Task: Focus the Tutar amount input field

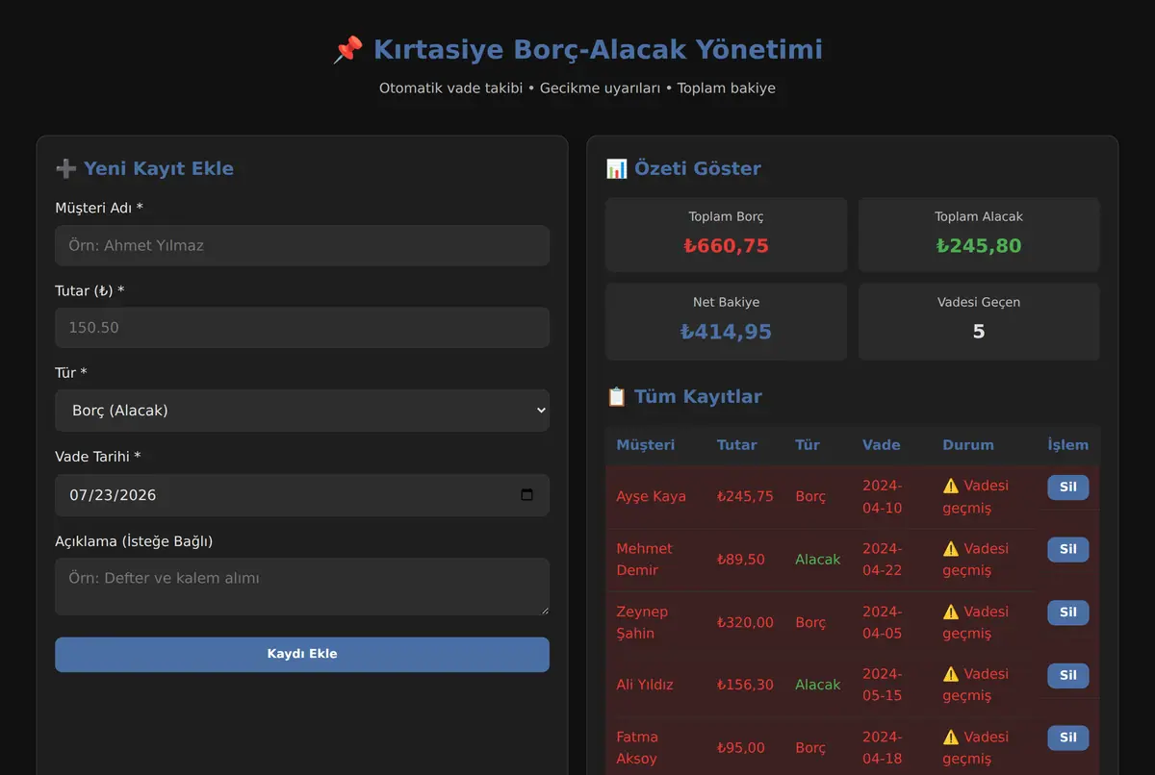Action: pyautogui.click(x=302, y=327)
